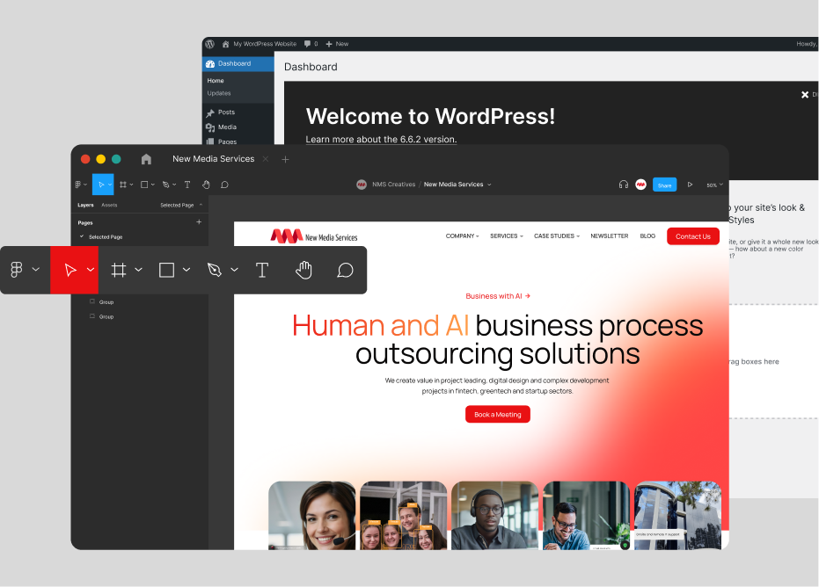This screenshot has height=587, width=819.
Task: Activate the large Text tool icon
Action: click(x=262, y=270)
